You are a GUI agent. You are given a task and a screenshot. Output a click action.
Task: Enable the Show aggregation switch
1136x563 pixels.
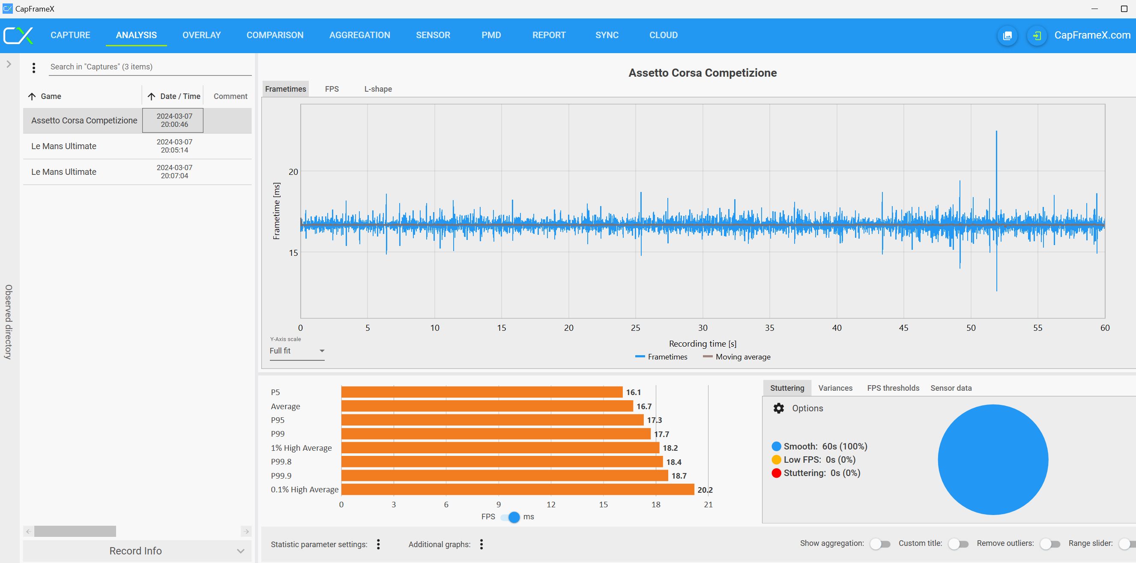pos(880,544)
